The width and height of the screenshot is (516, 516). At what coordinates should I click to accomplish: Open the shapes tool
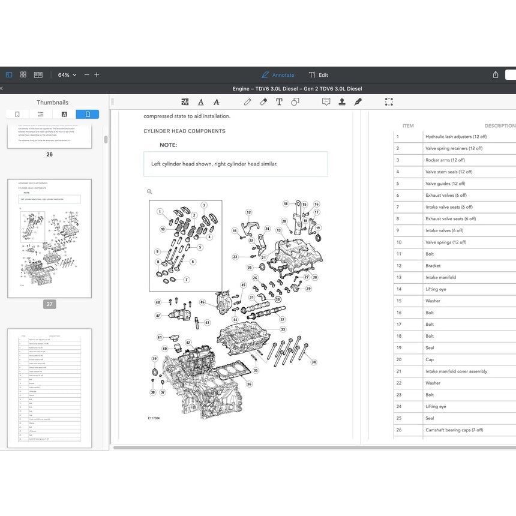pos(295,102)
